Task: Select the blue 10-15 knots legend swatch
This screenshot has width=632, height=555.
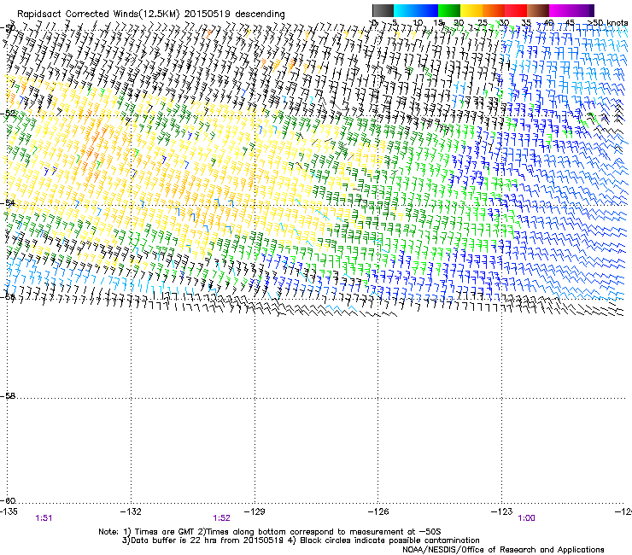Action: (427, 10)
